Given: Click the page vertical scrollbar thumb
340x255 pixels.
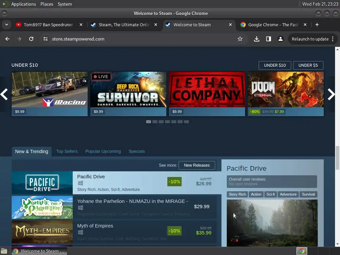Looking at the screenshot, I should click(x=337, y=158).
